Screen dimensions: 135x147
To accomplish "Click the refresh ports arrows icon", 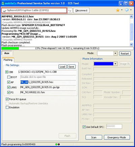I will click(x=70, y=10).
